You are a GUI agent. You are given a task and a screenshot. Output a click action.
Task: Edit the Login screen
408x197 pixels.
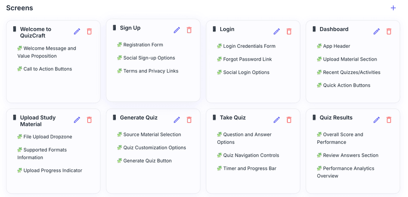pos(276,31)
